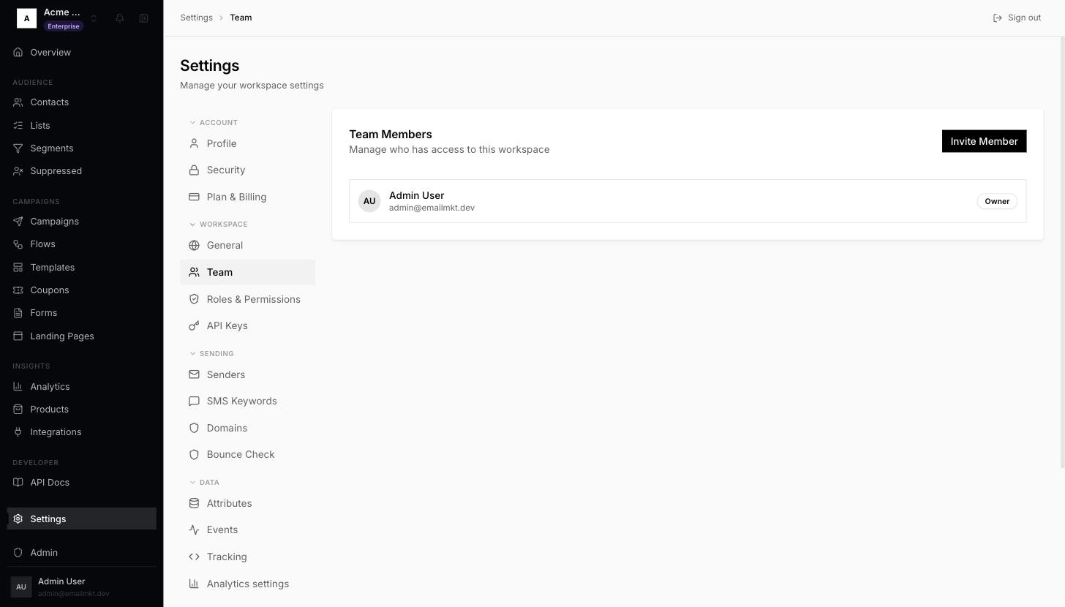Click the Suppressed user icon

pyautogui.click(x=18, y=171)
